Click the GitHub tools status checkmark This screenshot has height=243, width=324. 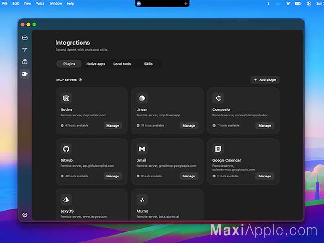(x=62, y=176)
